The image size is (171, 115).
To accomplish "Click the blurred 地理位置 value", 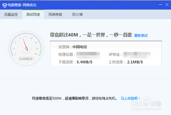I will pyautogui.click(x=88, y=55).
